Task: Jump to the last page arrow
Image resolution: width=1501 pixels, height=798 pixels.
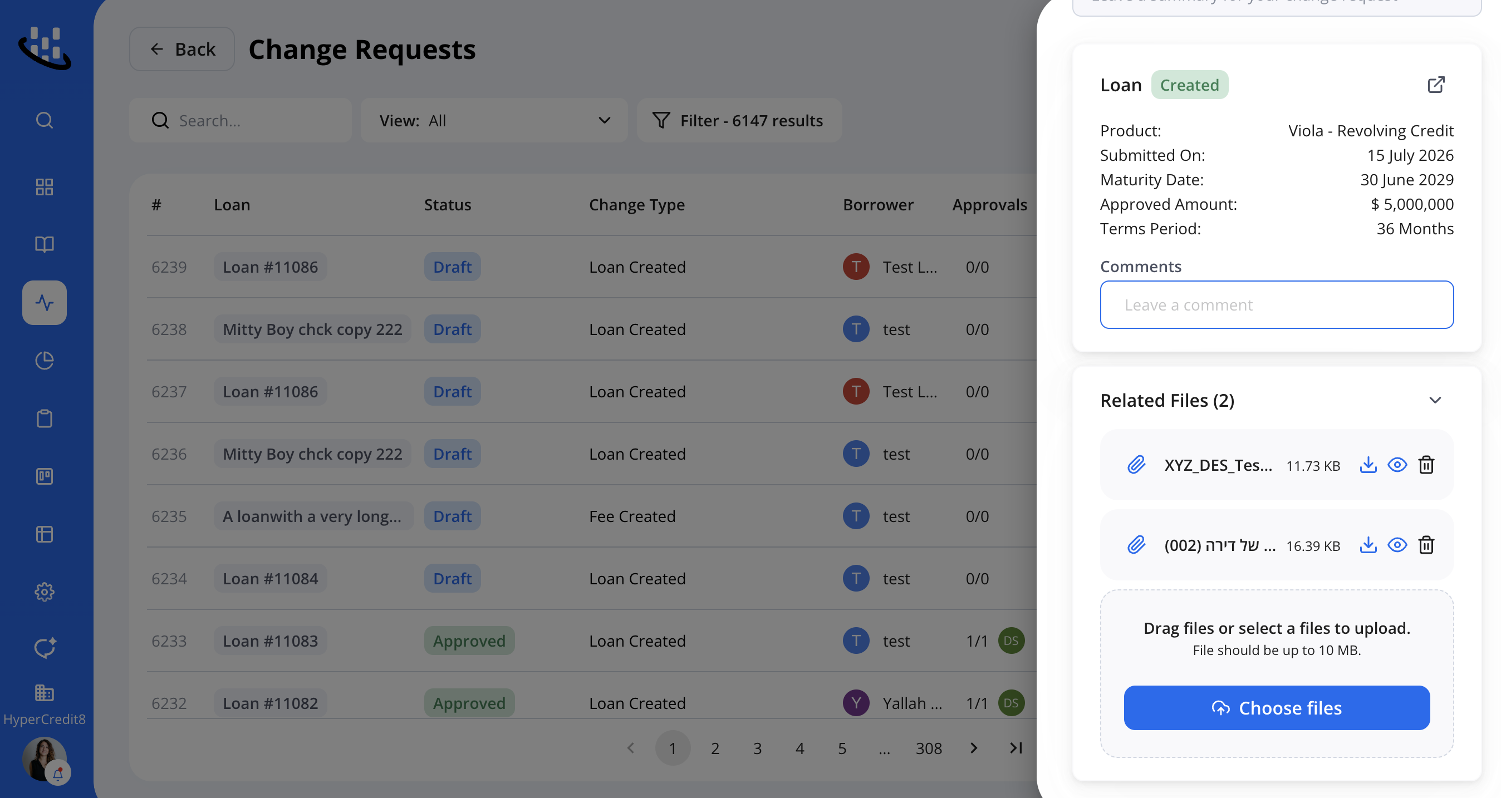Action: (1016, 748)
